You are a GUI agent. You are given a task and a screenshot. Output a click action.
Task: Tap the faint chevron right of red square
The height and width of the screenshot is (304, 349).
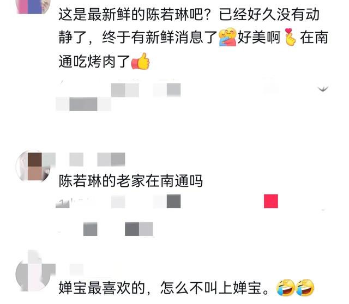click(323, 210)
